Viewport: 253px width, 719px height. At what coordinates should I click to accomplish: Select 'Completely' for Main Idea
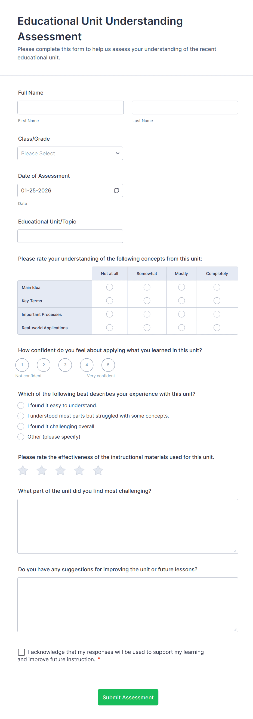(217, 287)
